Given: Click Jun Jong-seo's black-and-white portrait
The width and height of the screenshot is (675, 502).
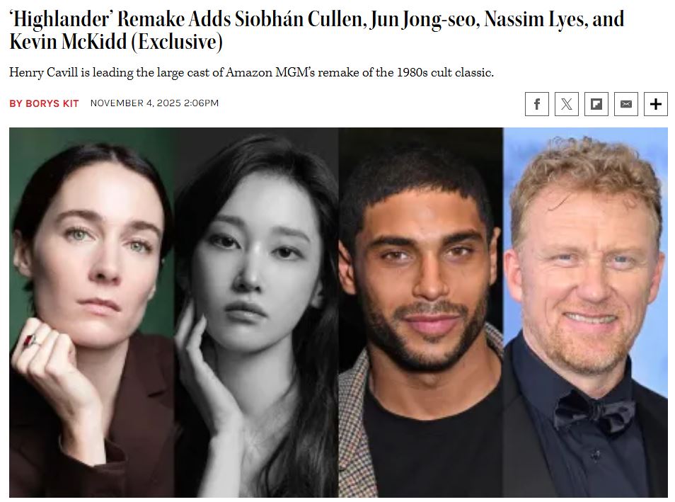Looking at the screenshot, I should coord(256,312).
